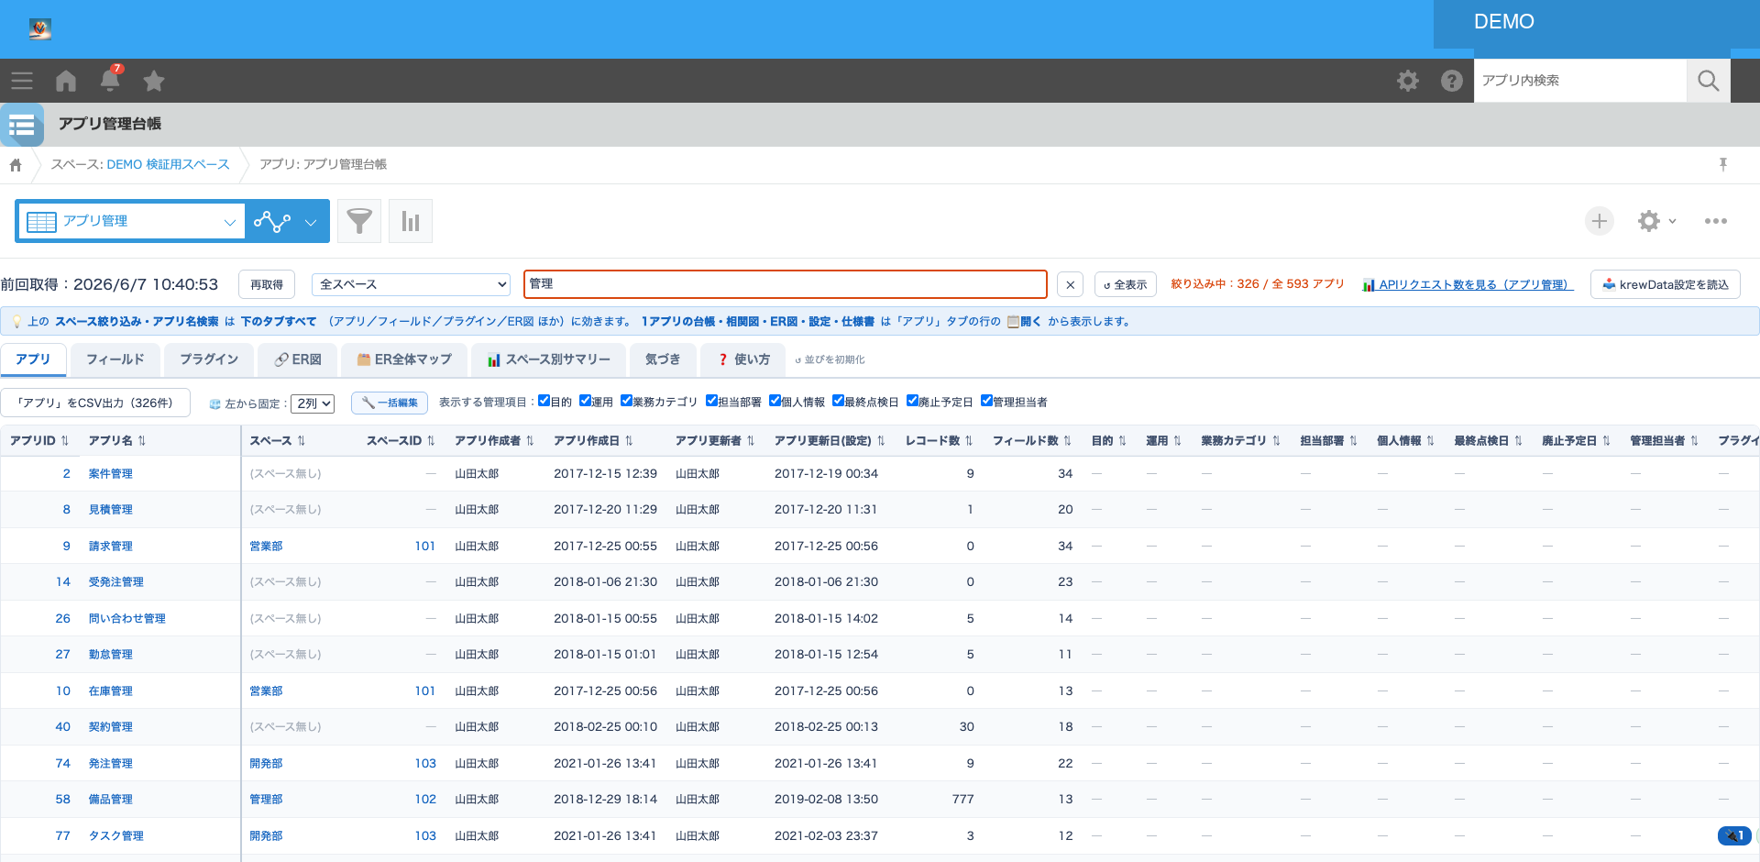This screenshot has height=862, width=1760.
Task: Switch to the ER全体マップ tab
Action: pos(404,359)
